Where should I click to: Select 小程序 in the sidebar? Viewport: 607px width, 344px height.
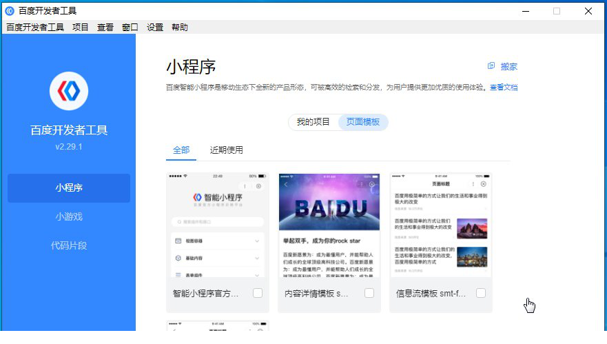click(x=69, y=188)
